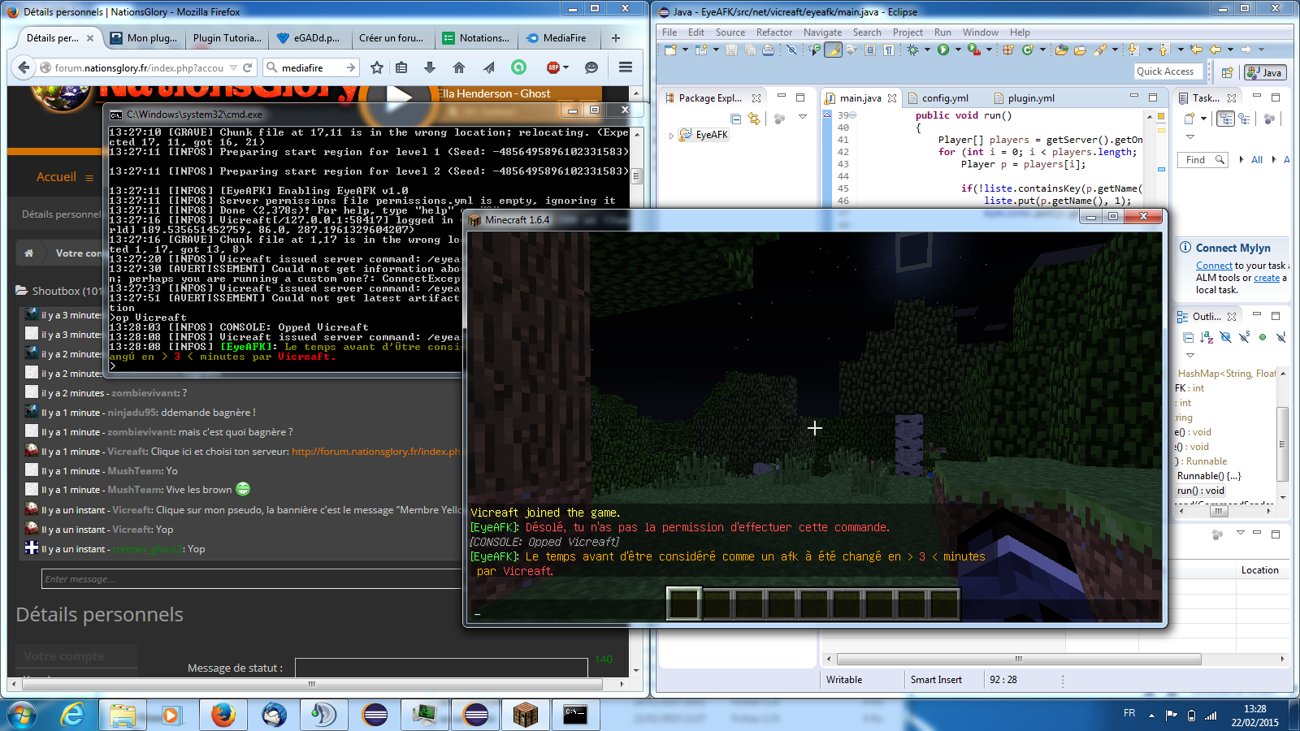Open Outline view menu triangle
1300x731 pixels.
click(x=1190, y=355)
